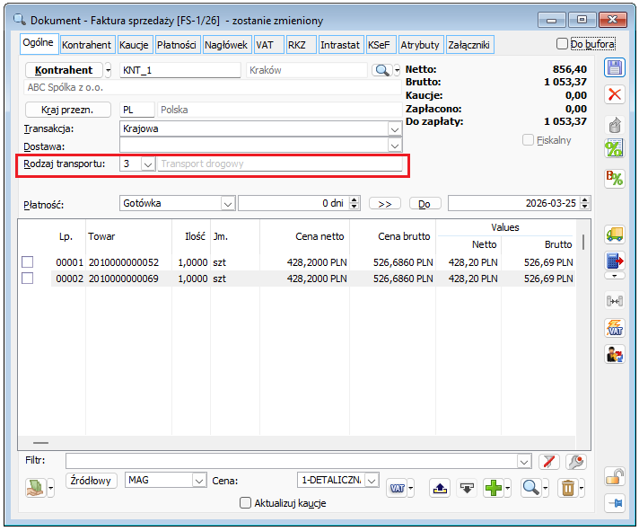Click the padlock icon at bottom right
639x531 pixels.
click(x=615, y=476)
